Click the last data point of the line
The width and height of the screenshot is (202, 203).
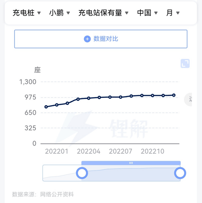(174, 95)
